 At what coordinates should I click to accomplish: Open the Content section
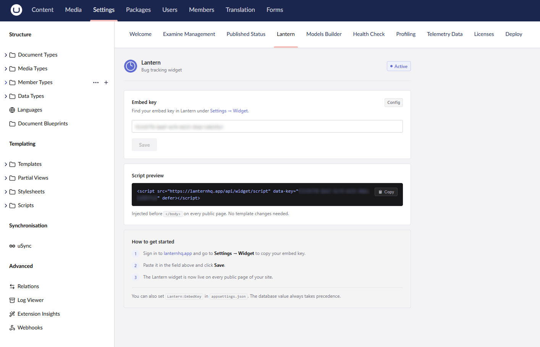click(42, 10)
